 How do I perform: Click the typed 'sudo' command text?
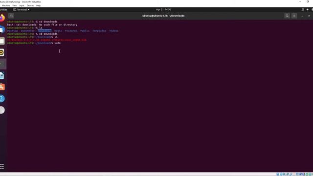click(x=58, y=43)
